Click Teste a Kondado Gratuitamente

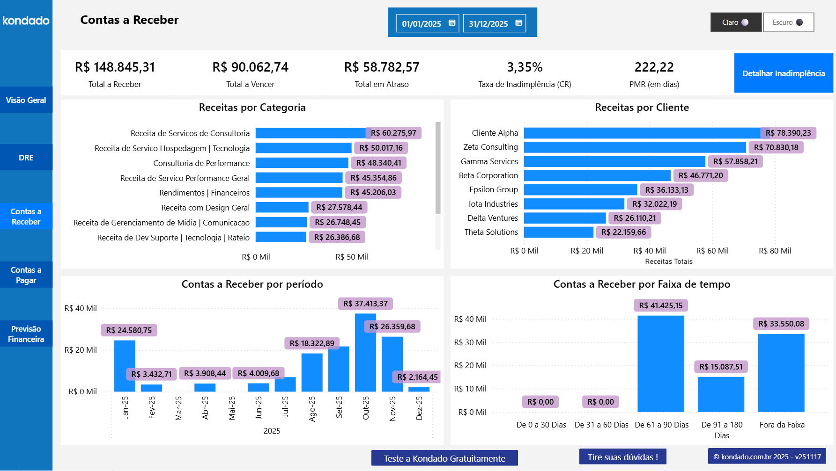tap(444, 458)
